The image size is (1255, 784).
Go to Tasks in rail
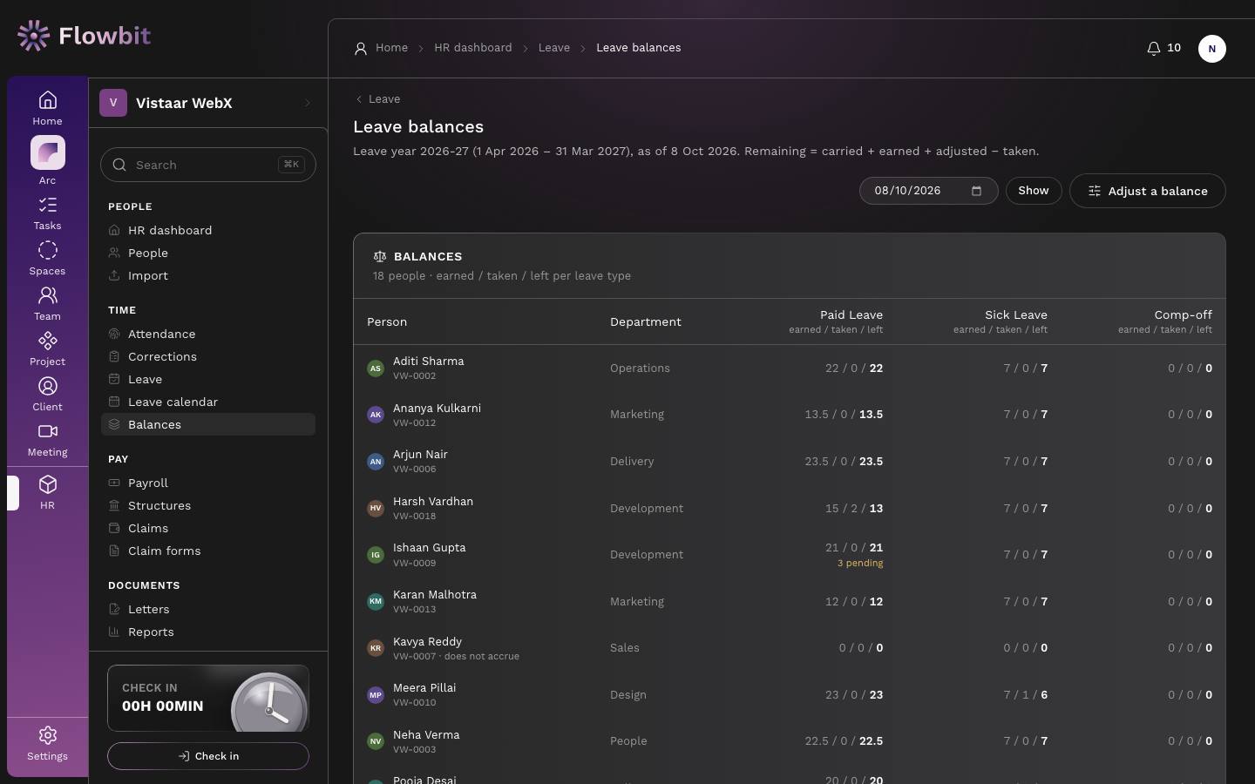pos(48,213)
